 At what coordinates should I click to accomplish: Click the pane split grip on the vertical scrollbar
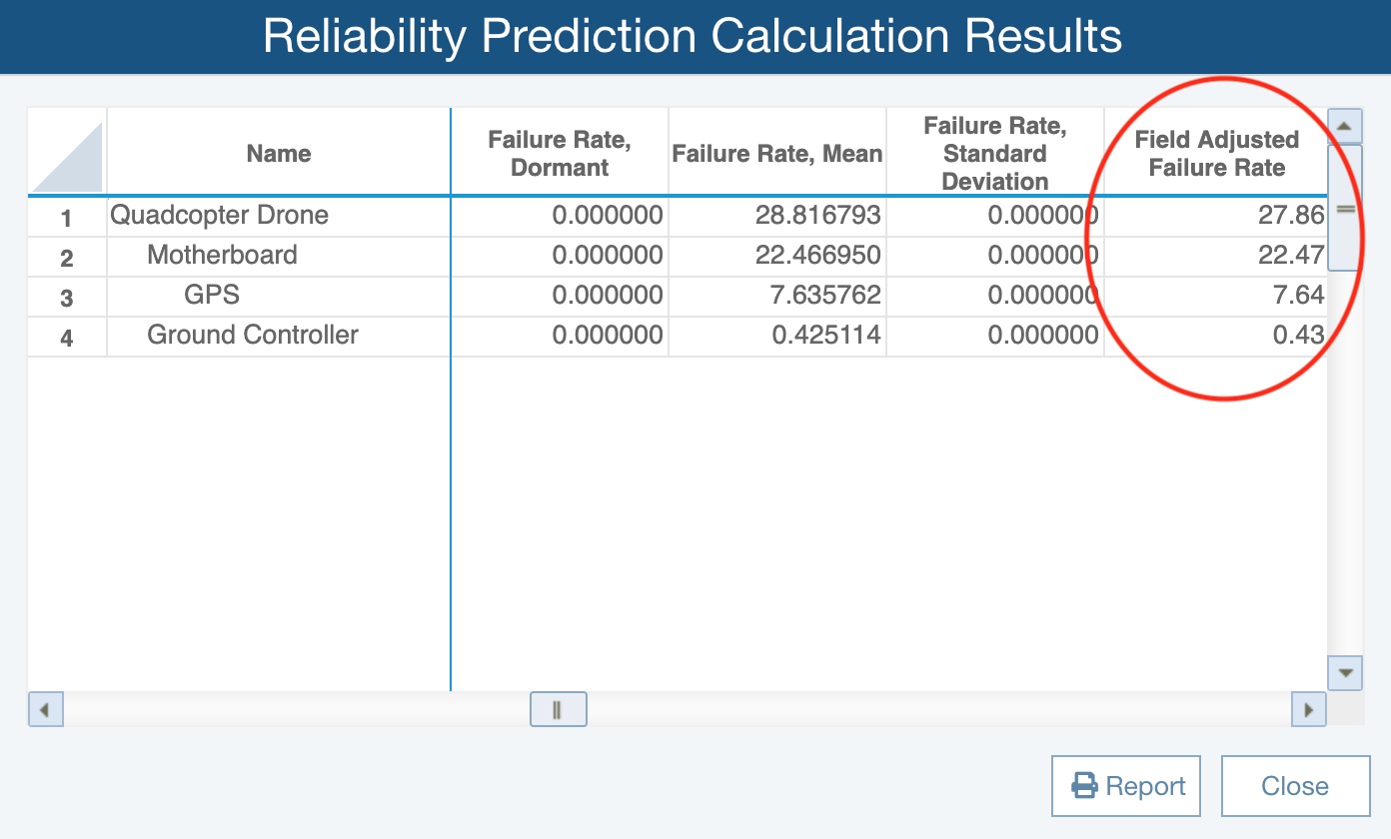point(1345,208)
